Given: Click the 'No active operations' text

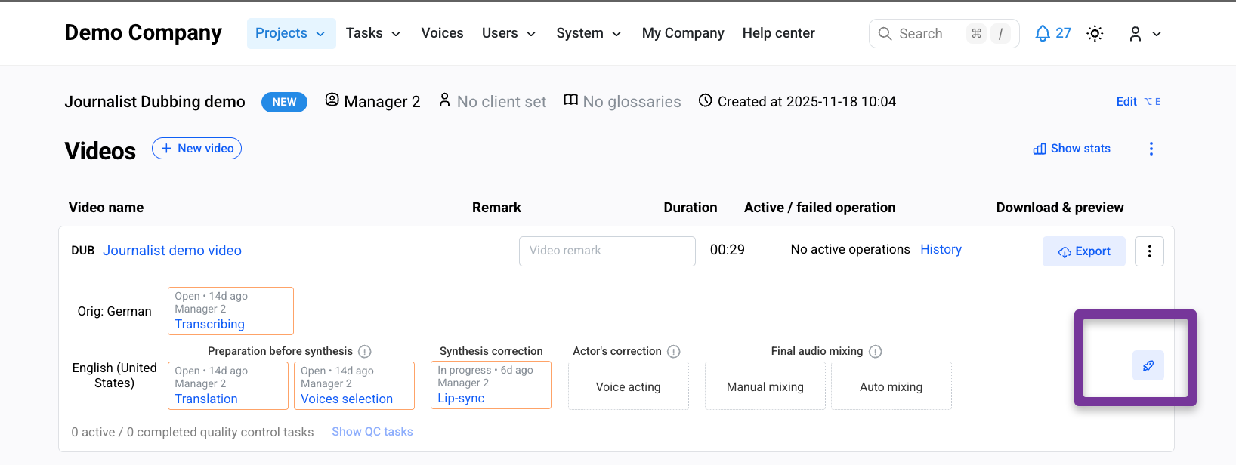Looking at the screenshot, I should (x=850, y=249).
